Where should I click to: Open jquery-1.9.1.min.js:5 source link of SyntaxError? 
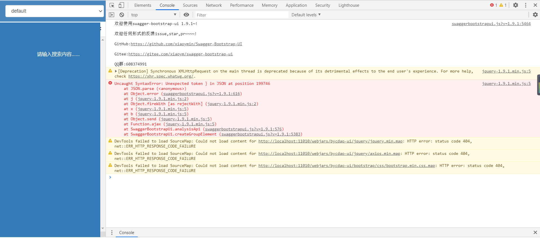click(506, 83)
